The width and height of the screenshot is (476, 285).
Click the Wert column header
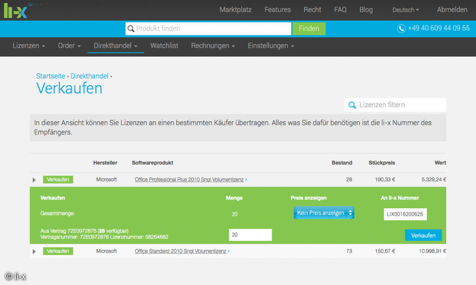point(440,163)
